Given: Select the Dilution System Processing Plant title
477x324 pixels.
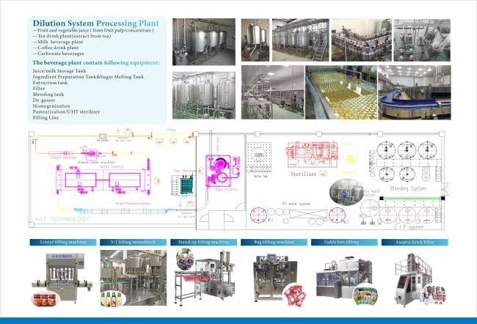Looking at the screenshot, I should (x=96, y=24).
